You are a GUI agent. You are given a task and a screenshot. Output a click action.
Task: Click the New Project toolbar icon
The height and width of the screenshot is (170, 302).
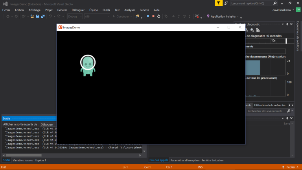coord(24,17)
